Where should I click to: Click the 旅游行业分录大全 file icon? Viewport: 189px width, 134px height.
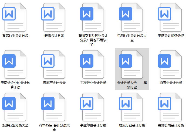[14, 107]
